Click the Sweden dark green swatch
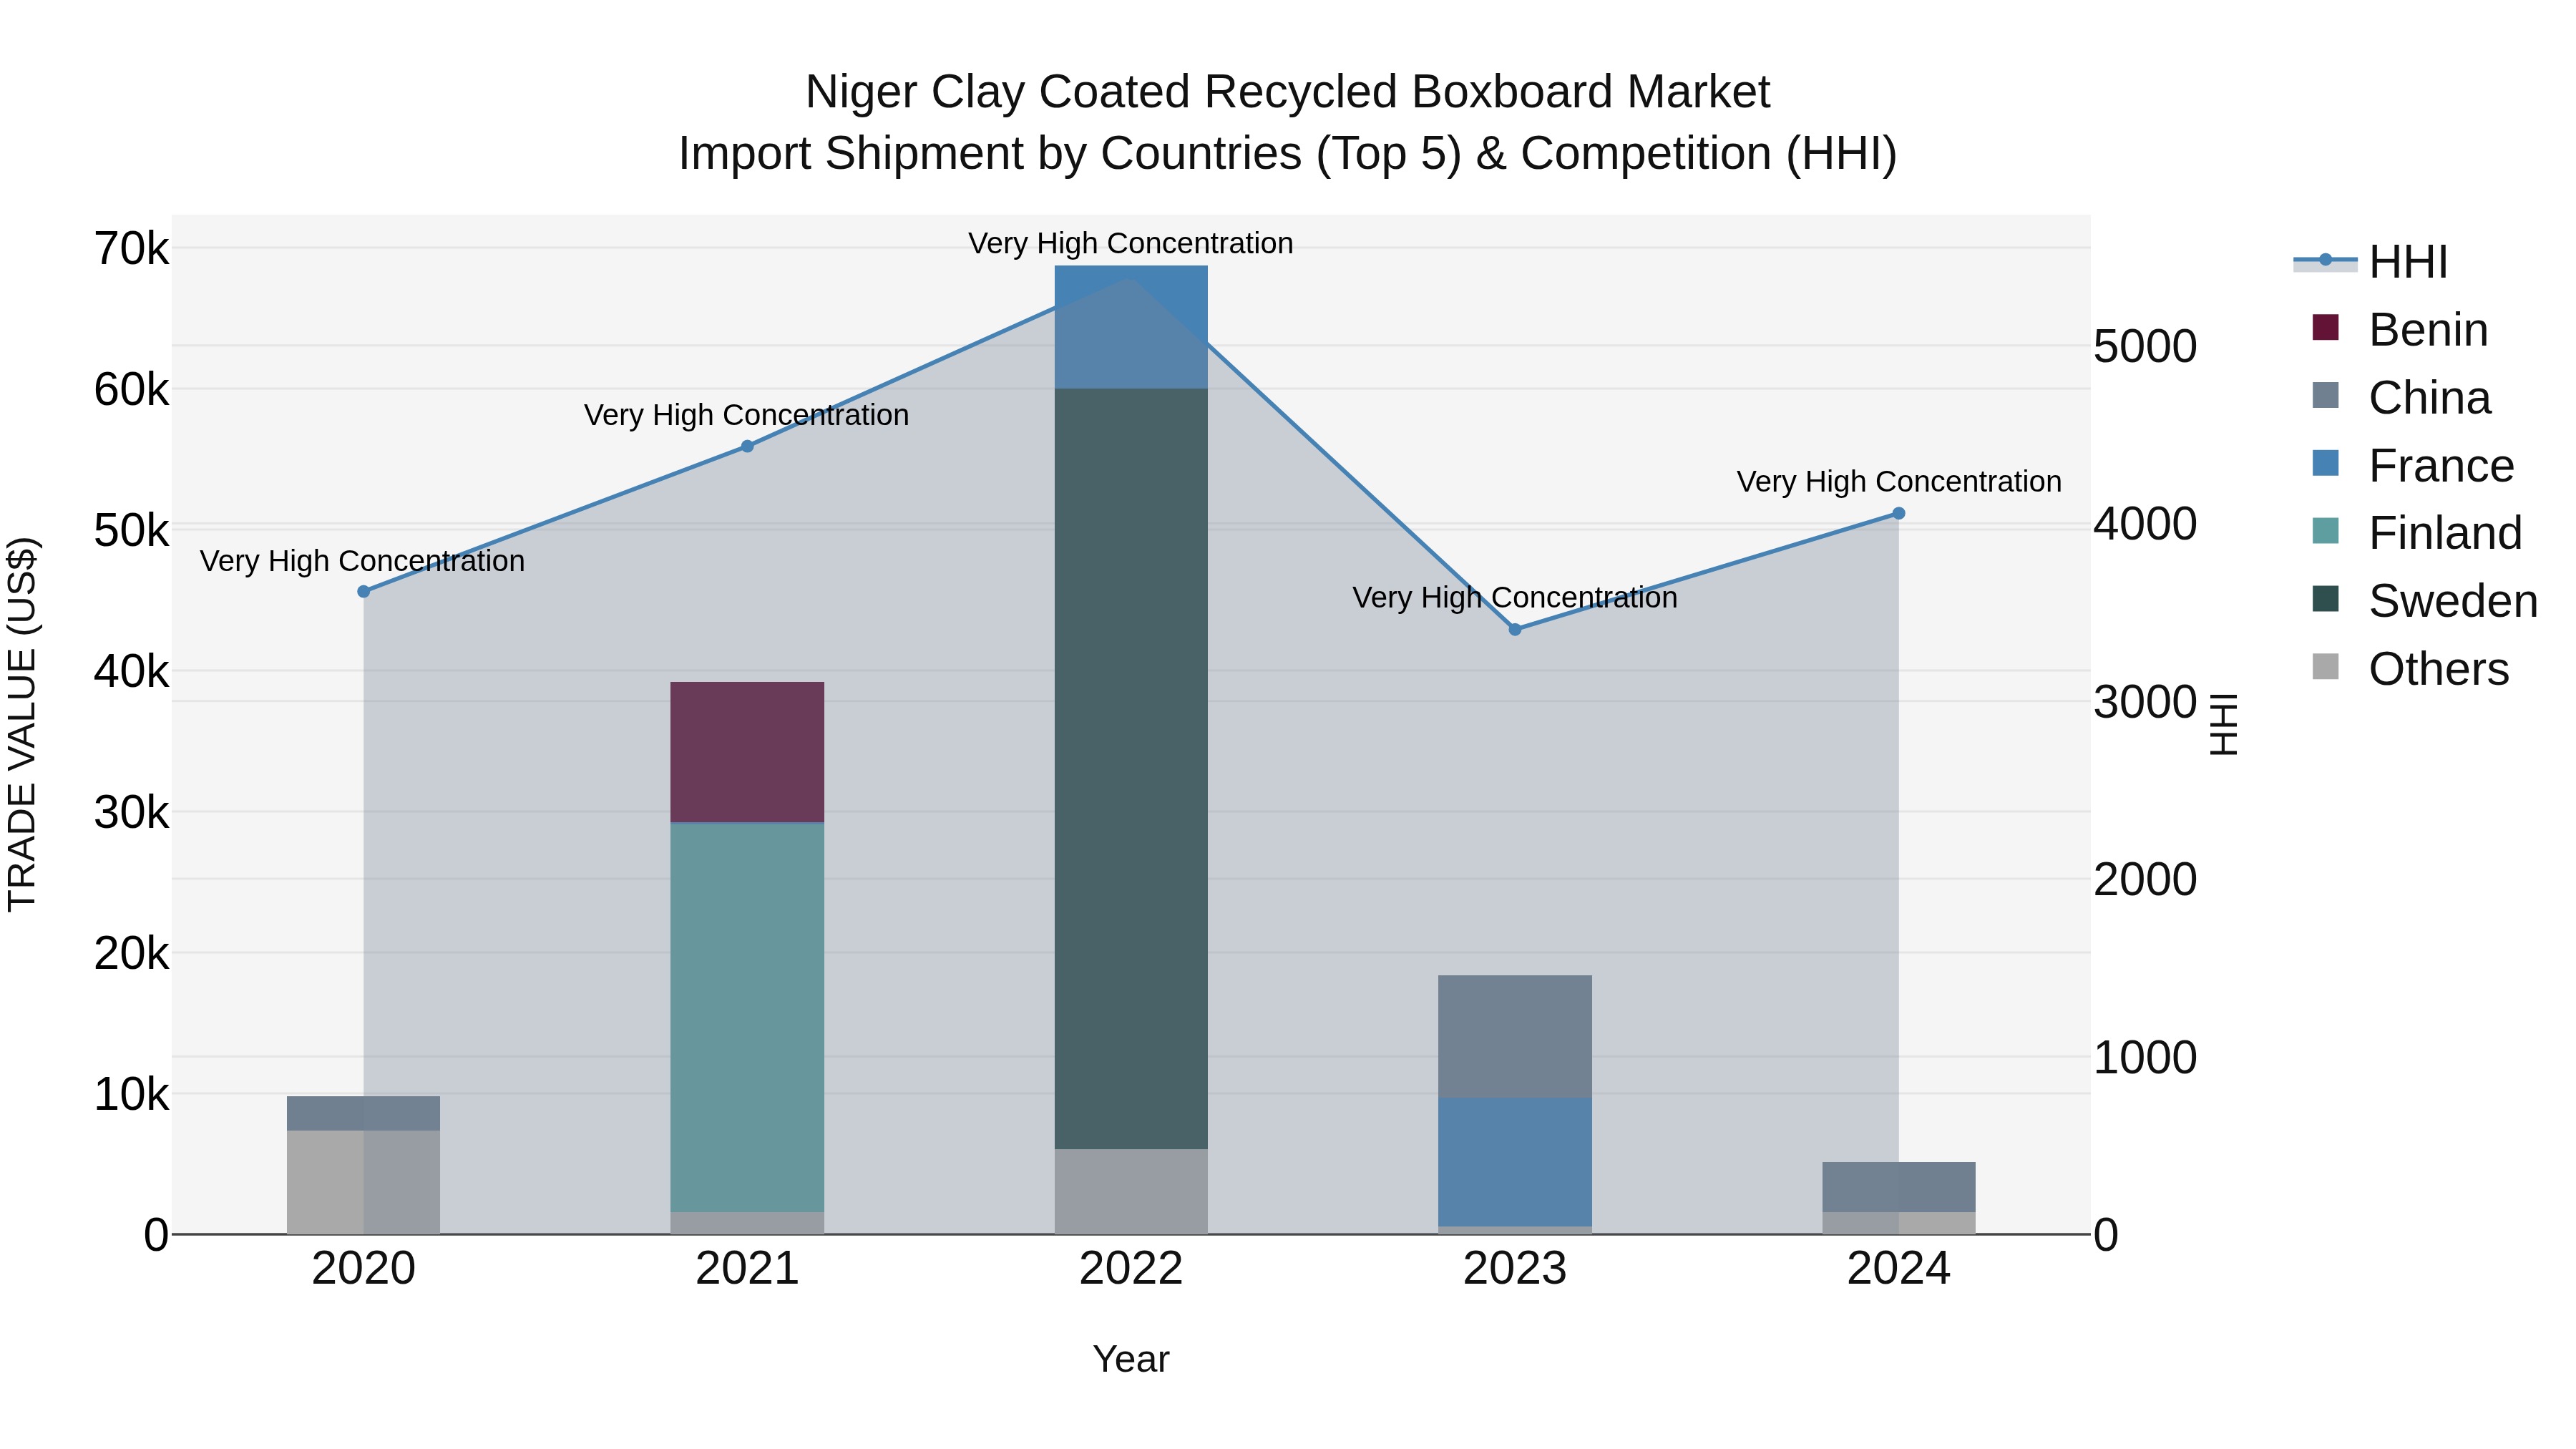The width and height of the screenshot is (2576, 1449). click(x=2326, y=599)
